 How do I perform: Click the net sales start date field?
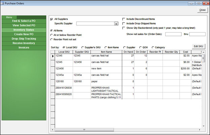(173, 34)
